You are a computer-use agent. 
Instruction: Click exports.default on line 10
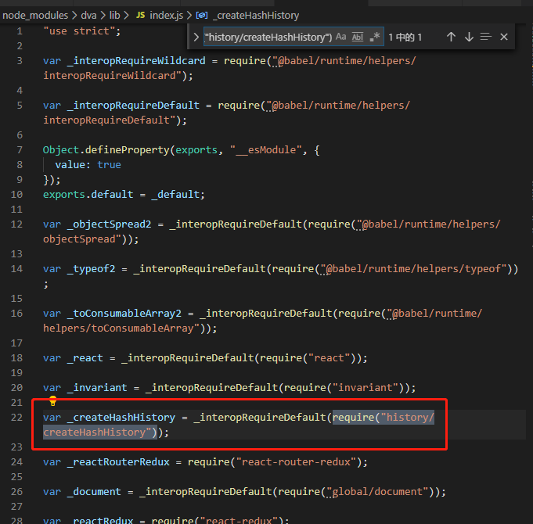[88, 195]
